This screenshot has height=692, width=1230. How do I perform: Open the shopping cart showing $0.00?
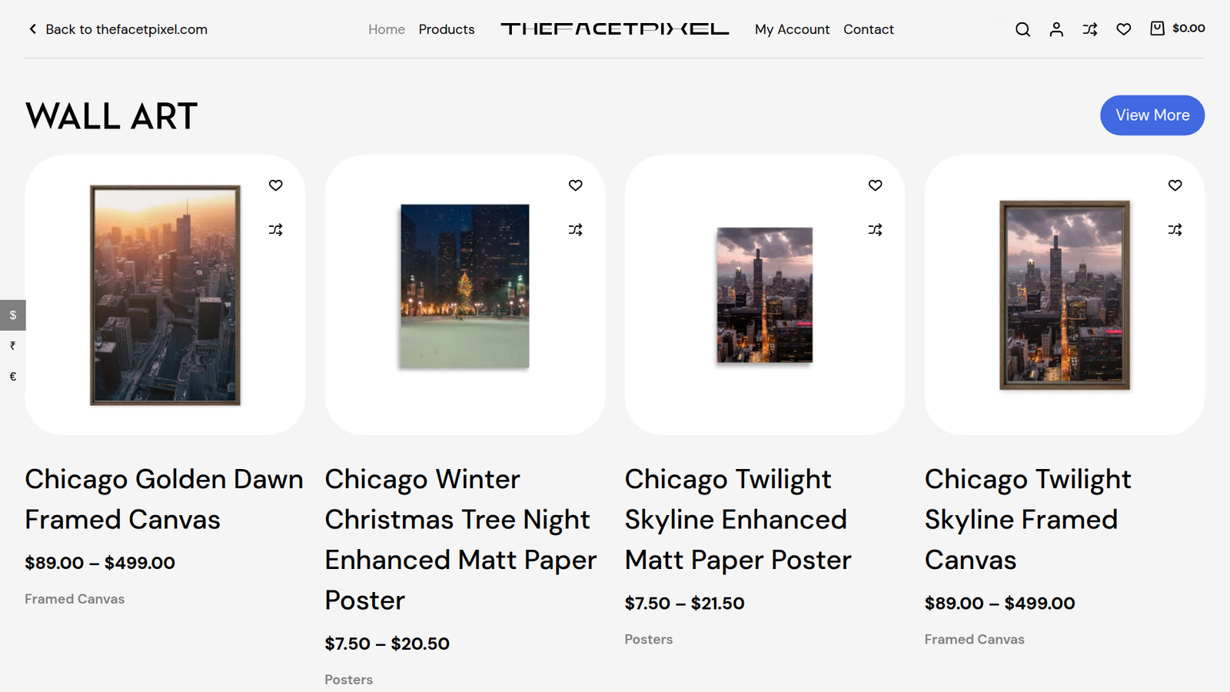coord(1177,28)
